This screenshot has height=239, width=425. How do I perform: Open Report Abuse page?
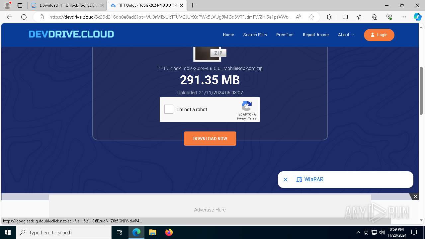(316, 35)
